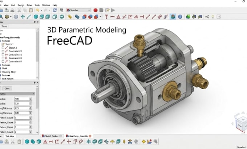This screenshot has width=247, height=149.
Task: Click the light bulb icon
Action: tap(213, 17)
